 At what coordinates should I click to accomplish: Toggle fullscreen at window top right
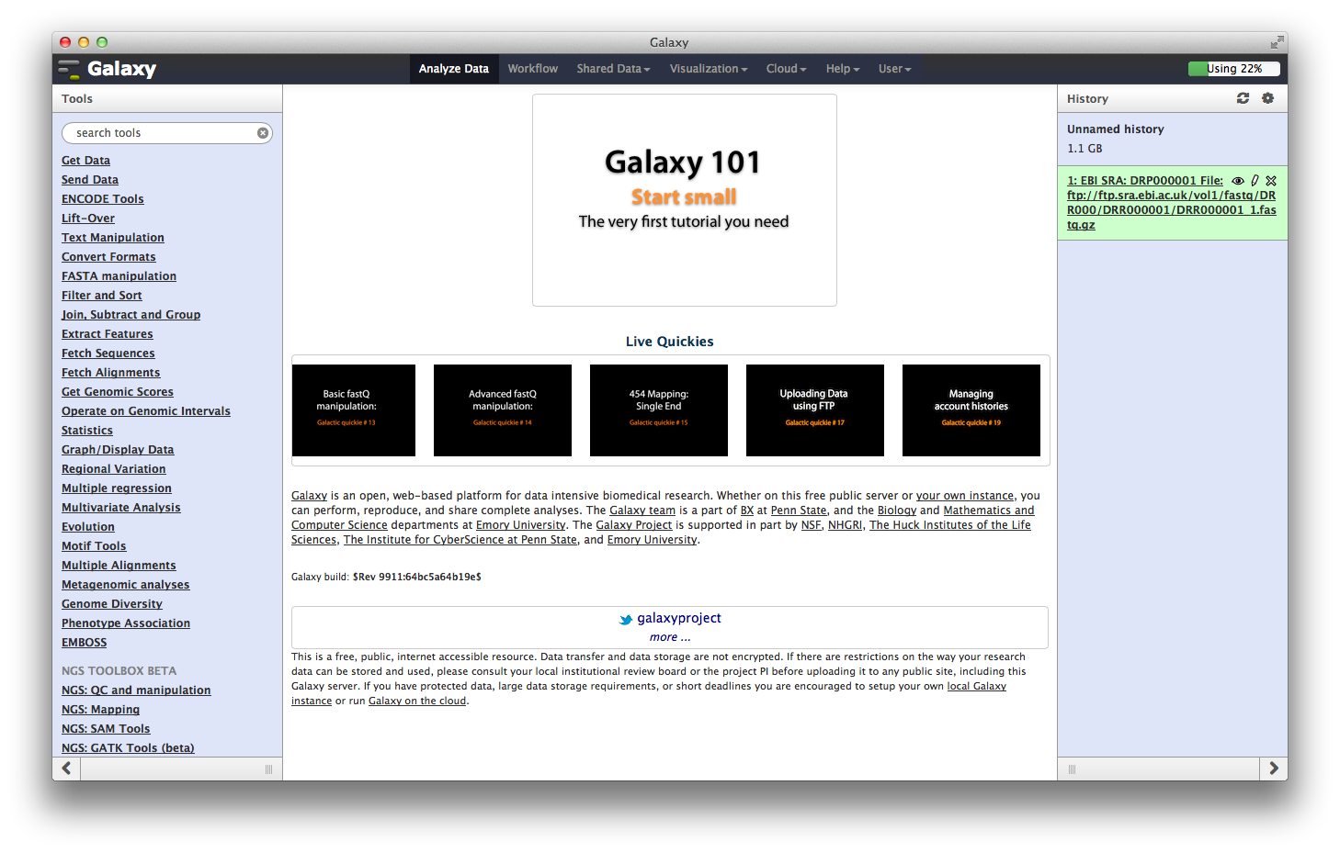[x=1277, y=42]
